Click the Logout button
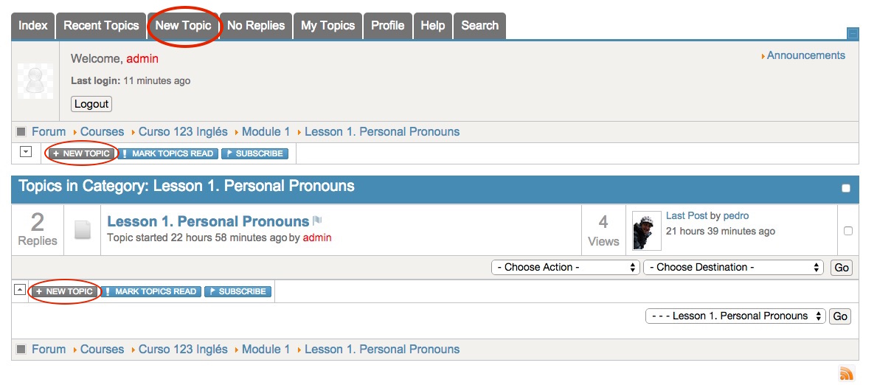 point(91,104)
